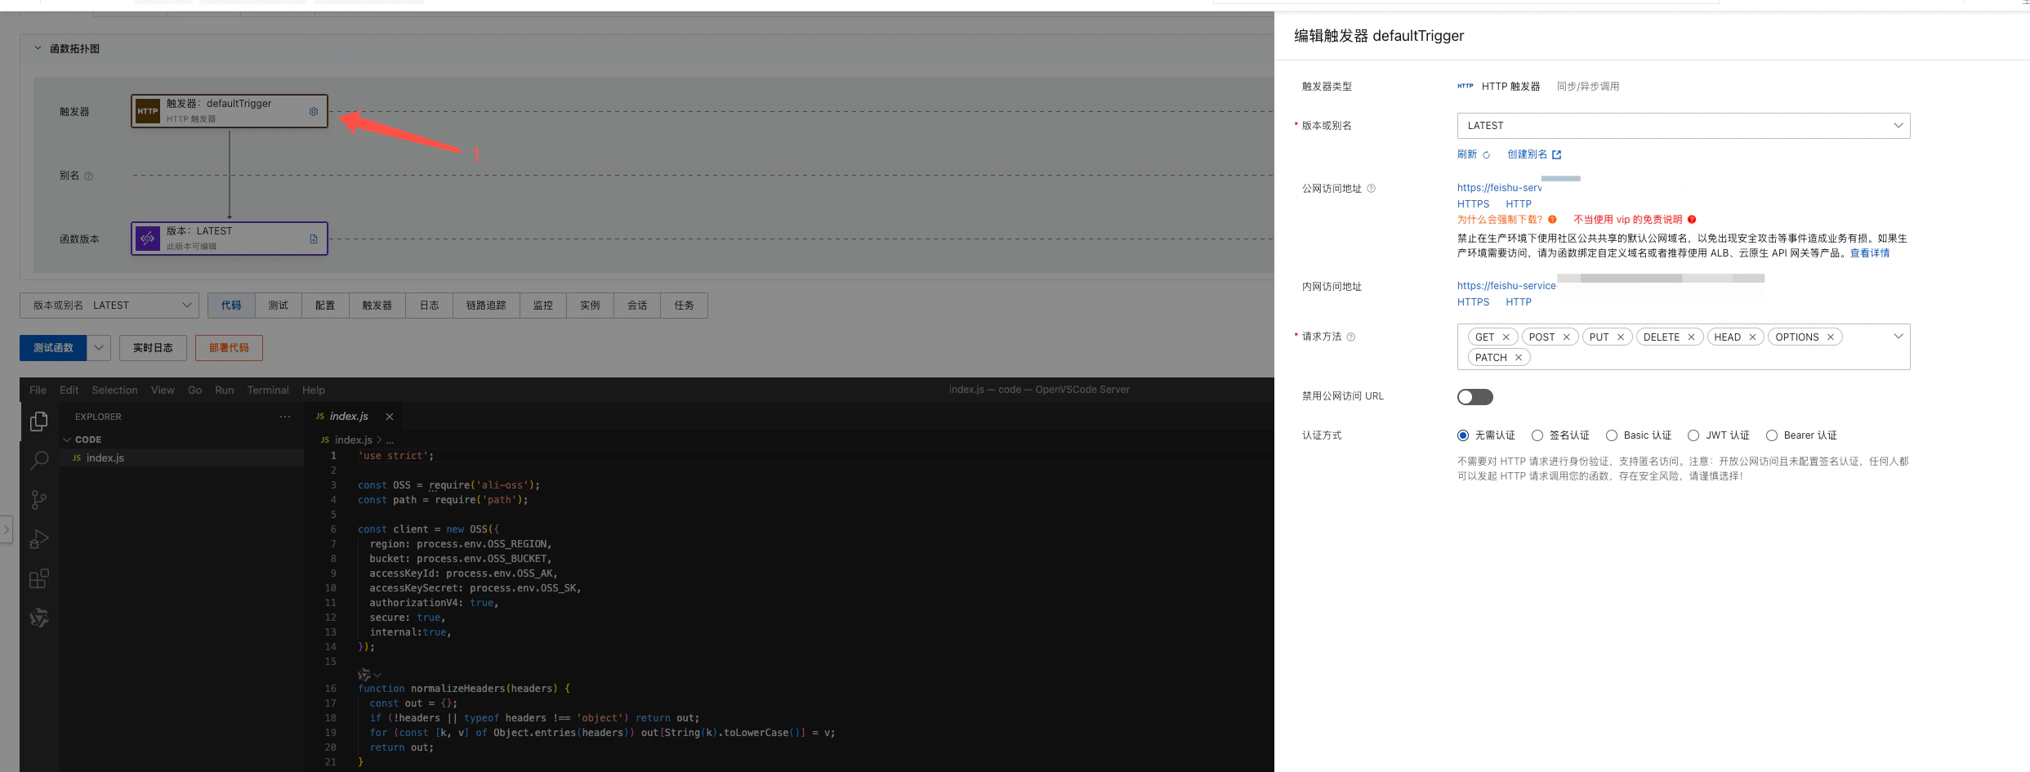Switch to the 任务 tab
This screenshot has height=772, width=2030.
685,306
